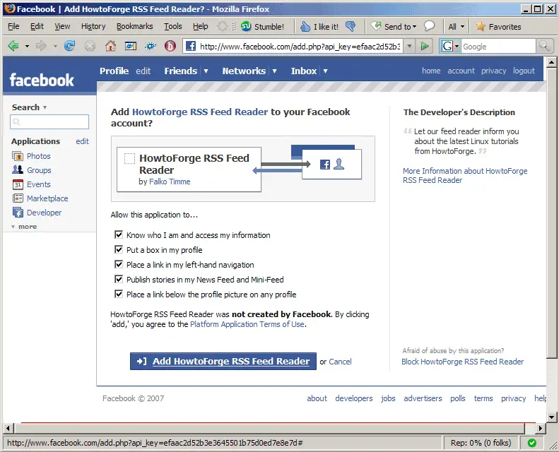Open the address bar history dropdown
The height and width of the screenshot is (452, 559).
[409, 46]
